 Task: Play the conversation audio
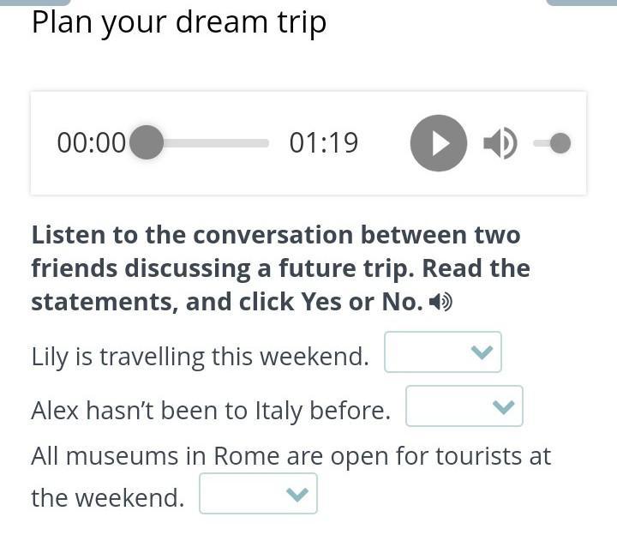coord(439,143)
